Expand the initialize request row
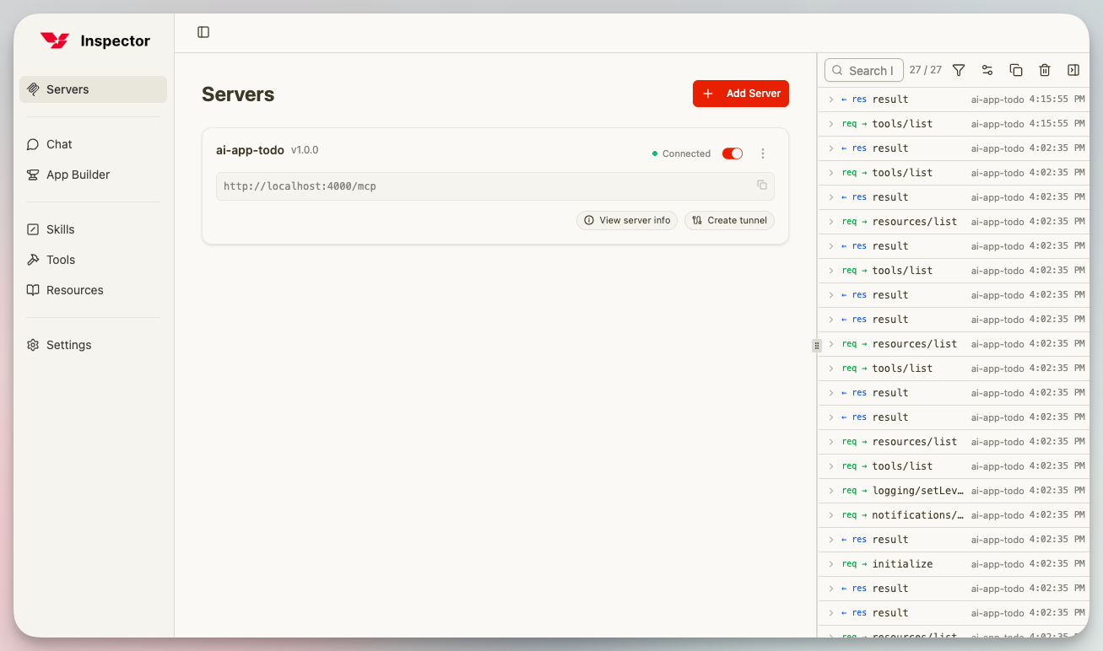The height and width of the screenshot is (651, 1103). point(953,564)
